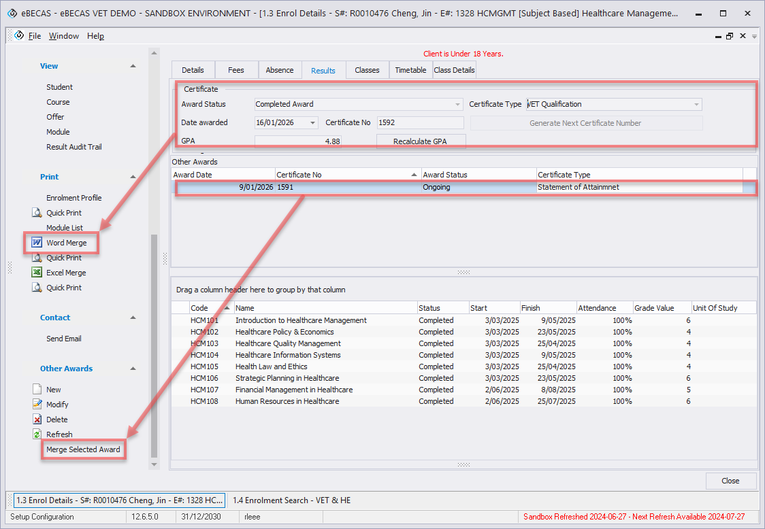This screenshot has height=529, width=765.
Task: Open the Award Status dropdown
Action: tap(458, 105)
